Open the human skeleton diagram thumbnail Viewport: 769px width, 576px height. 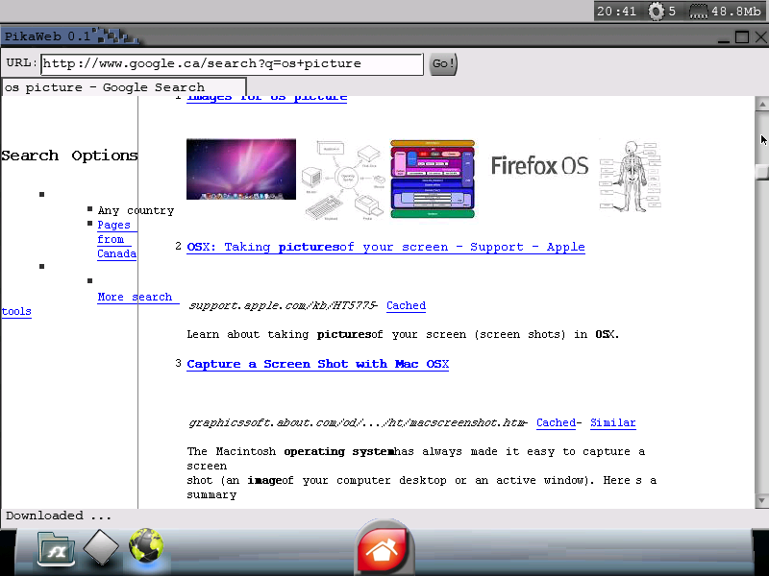click(x=631, y=177)
